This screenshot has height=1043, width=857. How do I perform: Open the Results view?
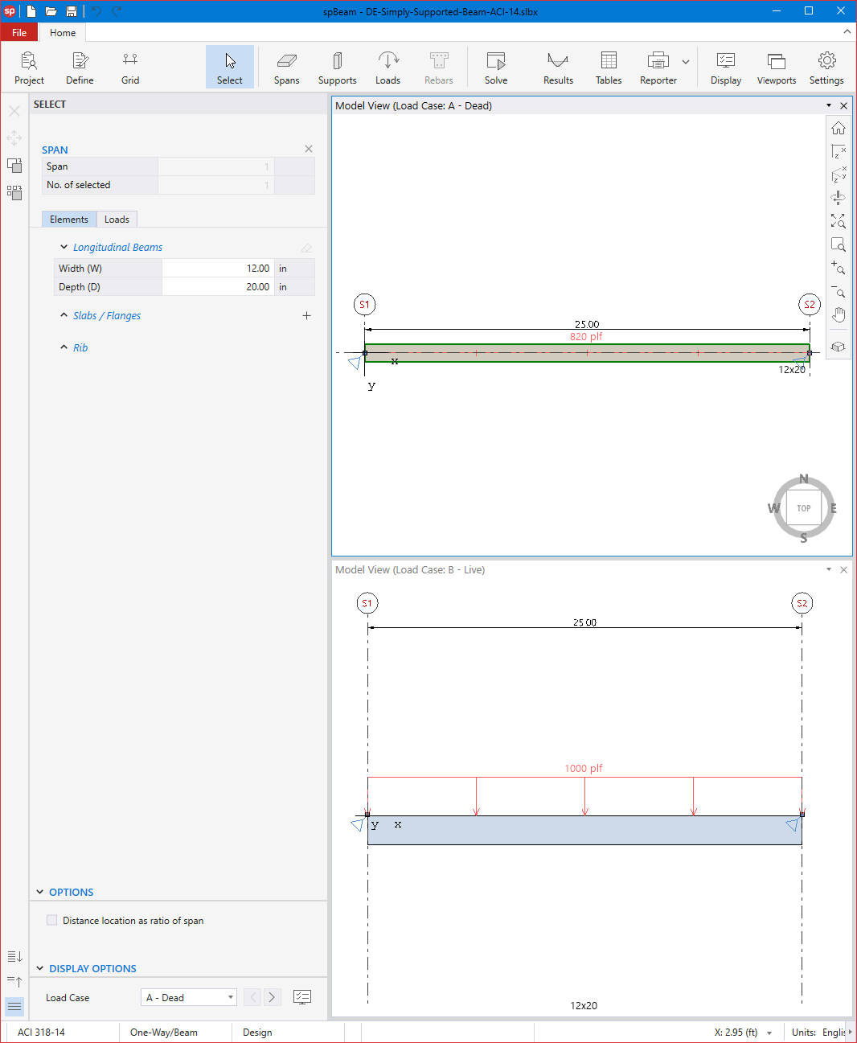(558, 68)
